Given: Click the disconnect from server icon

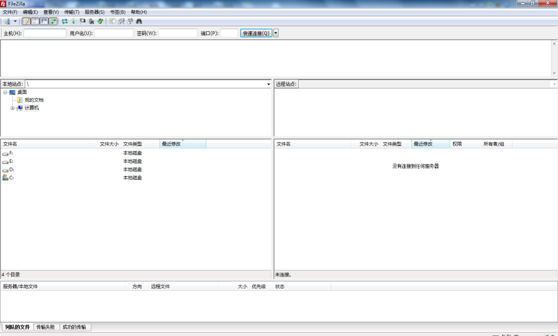Looking at the screenshot, I should coord(91,21).
